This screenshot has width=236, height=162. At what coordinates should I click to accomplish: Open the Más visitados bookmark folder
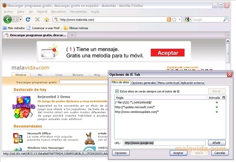point(14,28)
